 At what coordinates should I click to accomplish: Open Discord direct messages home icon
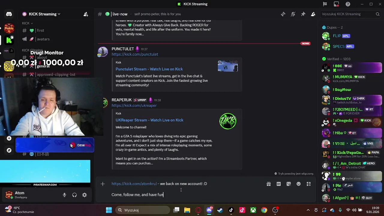(9, 14)
